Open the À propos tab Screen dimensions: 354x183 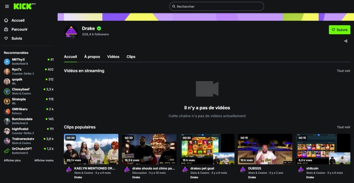pos(92,57)
